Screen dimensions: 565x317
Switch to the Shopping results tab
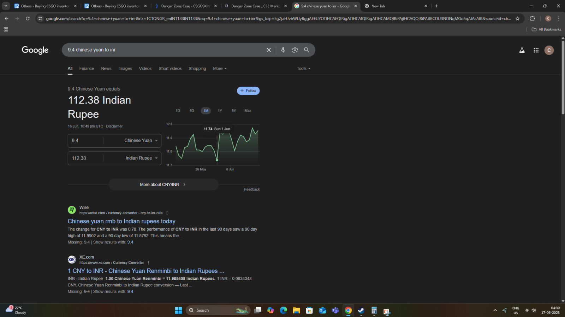[x=197, y=69]
